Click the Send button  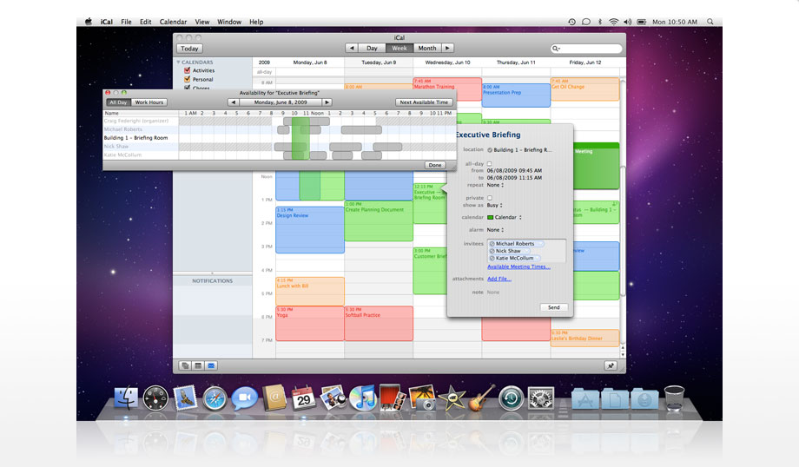554,307
